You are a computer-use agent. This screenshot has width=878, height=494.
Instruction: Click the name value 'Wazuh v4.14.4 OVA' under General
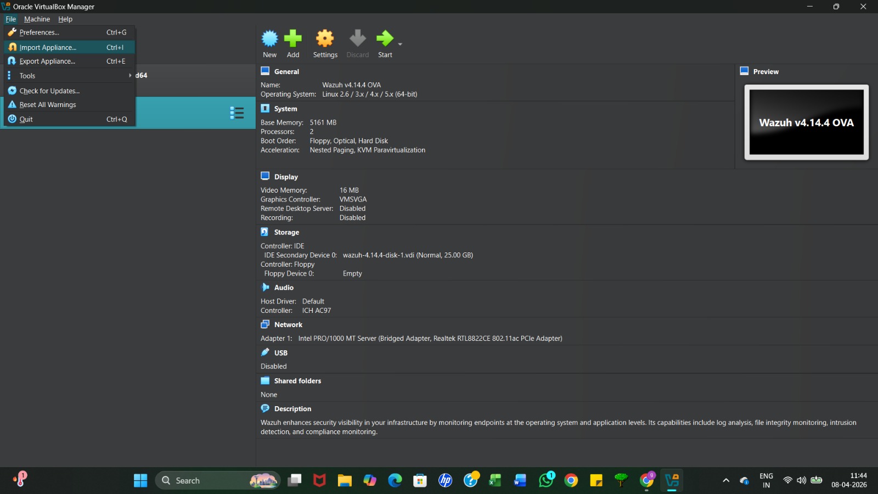point(351,85)
